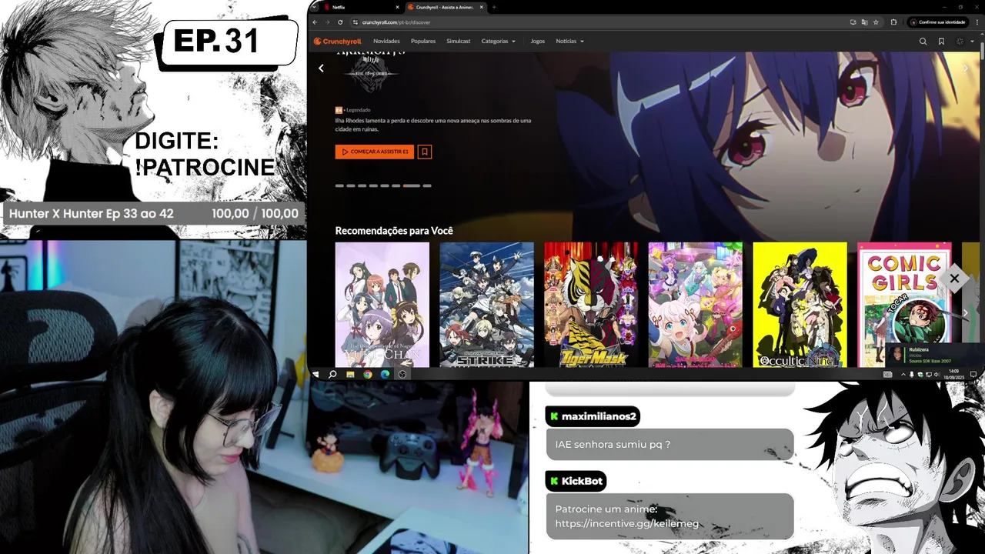
Task: Click Recomendações para Você heading
Action: tap(394, 230)
